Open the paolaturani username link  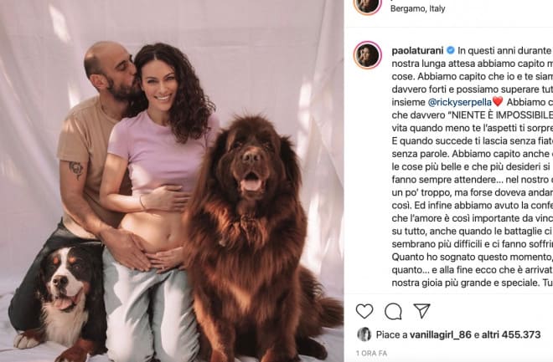tap(417, 51)
